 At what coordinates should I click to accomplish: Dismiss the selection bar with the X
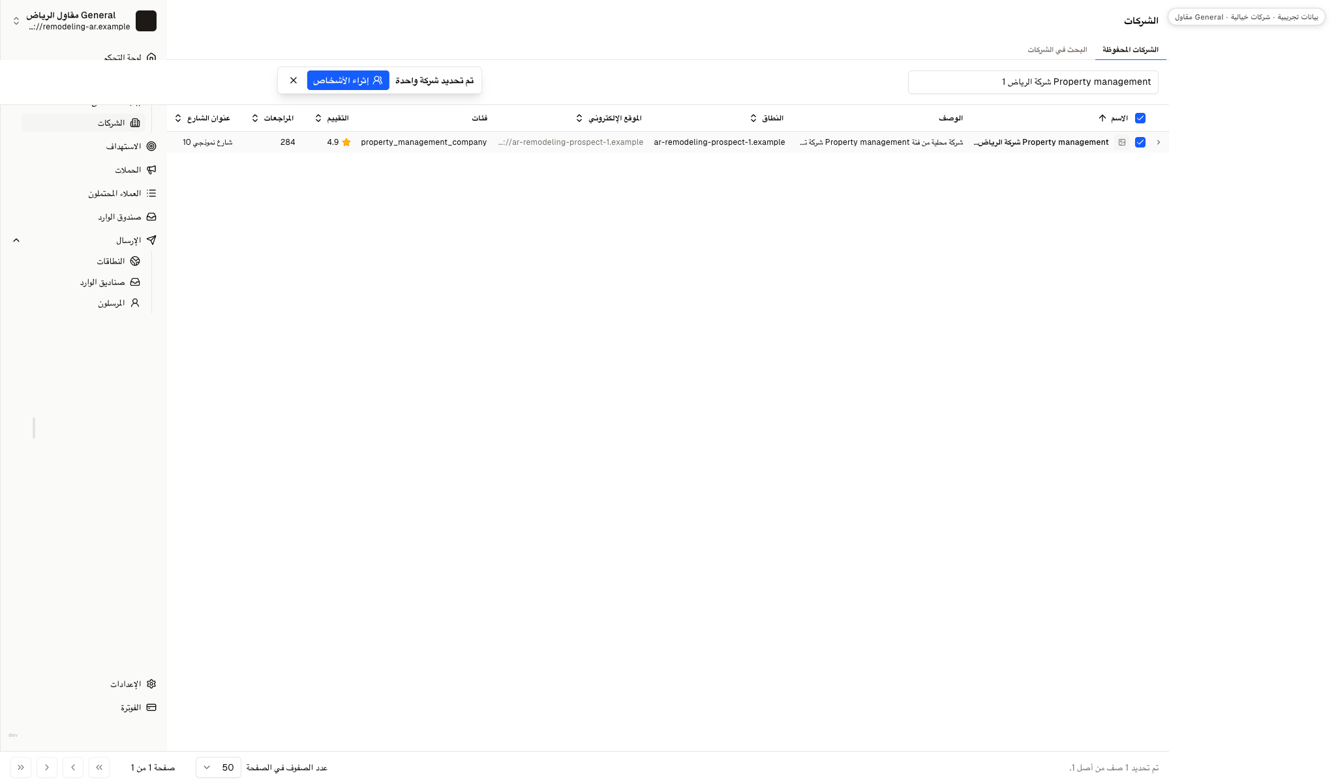pos(294,80)
